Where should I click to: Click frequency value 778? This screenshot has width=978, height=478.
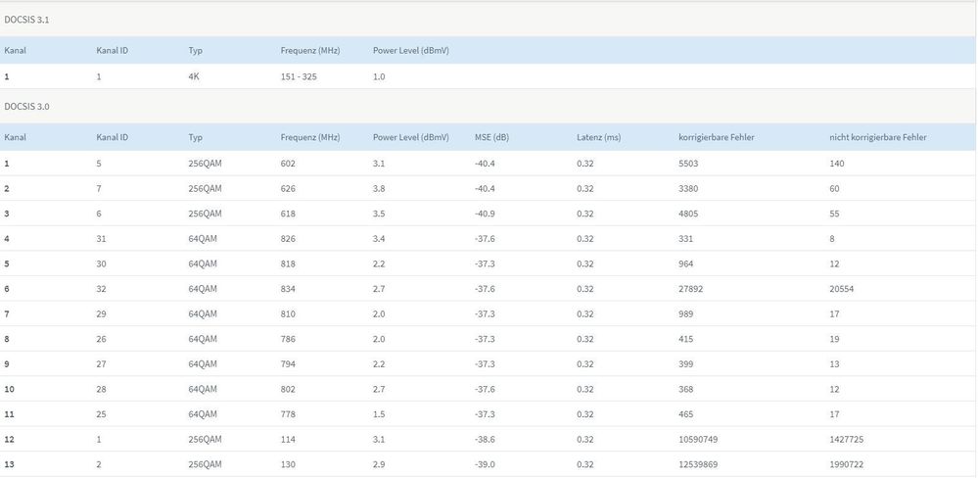(x=288, y=413)
